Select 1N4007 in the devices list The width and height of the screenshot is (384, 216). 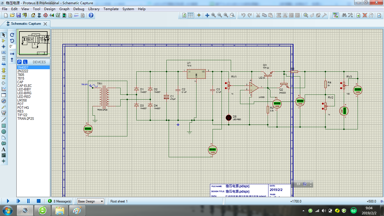[x=33, y=67]
